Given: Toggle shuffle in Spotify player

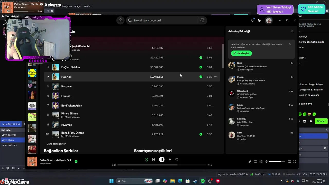Looking at the screenshot, I should pyautogui.click(x=147, y=160).
